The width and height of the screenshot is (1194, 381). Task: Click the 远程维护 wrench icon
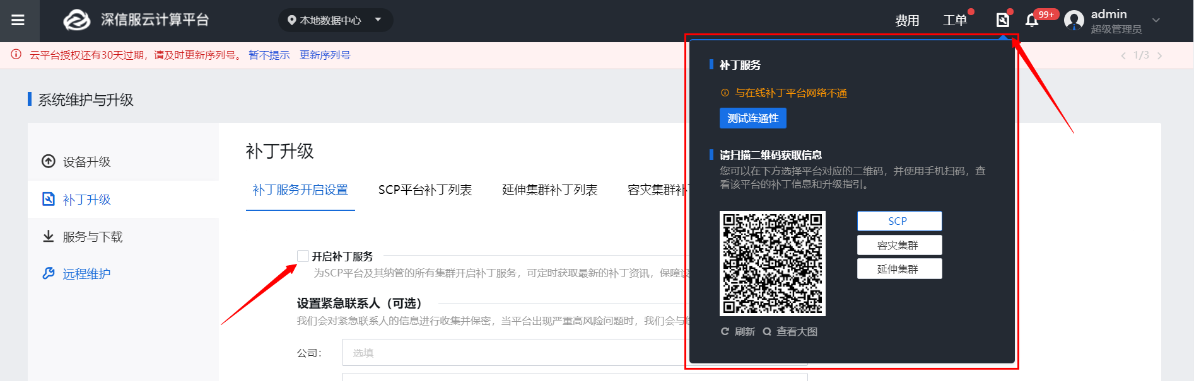tap(49, 273)
